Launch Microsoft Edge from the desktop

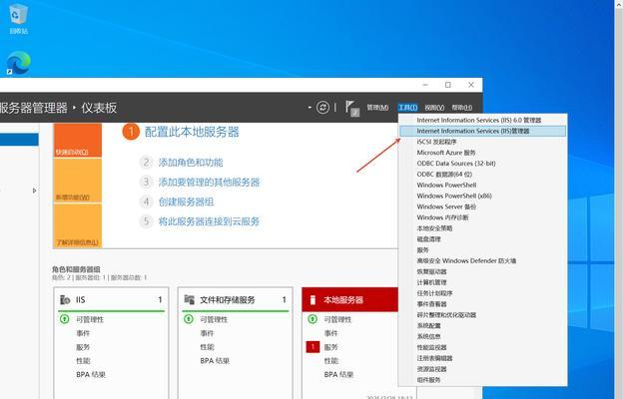coord(18,63)
